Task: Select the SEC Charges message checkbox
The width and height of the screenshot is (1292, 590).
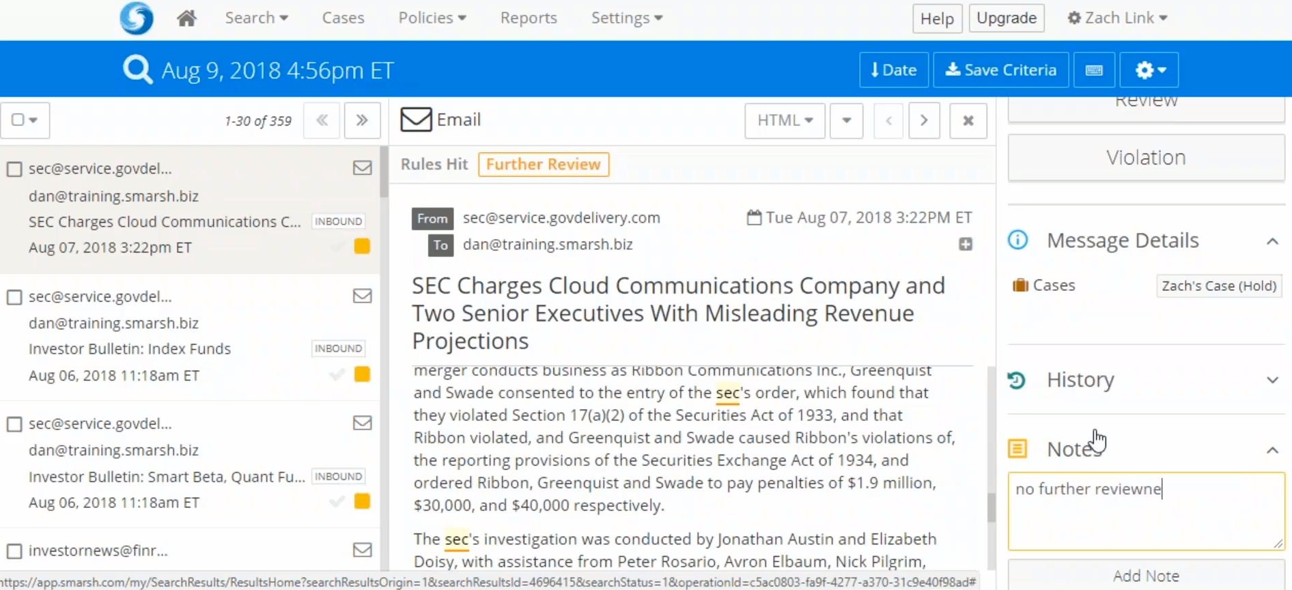Action: (x=14, y=169)
